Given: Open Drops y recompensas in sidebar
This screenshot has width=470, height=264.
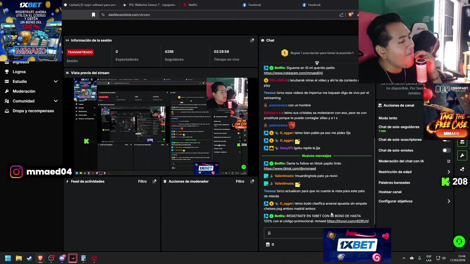Looking at the screenshot, I should pos(33,111).
